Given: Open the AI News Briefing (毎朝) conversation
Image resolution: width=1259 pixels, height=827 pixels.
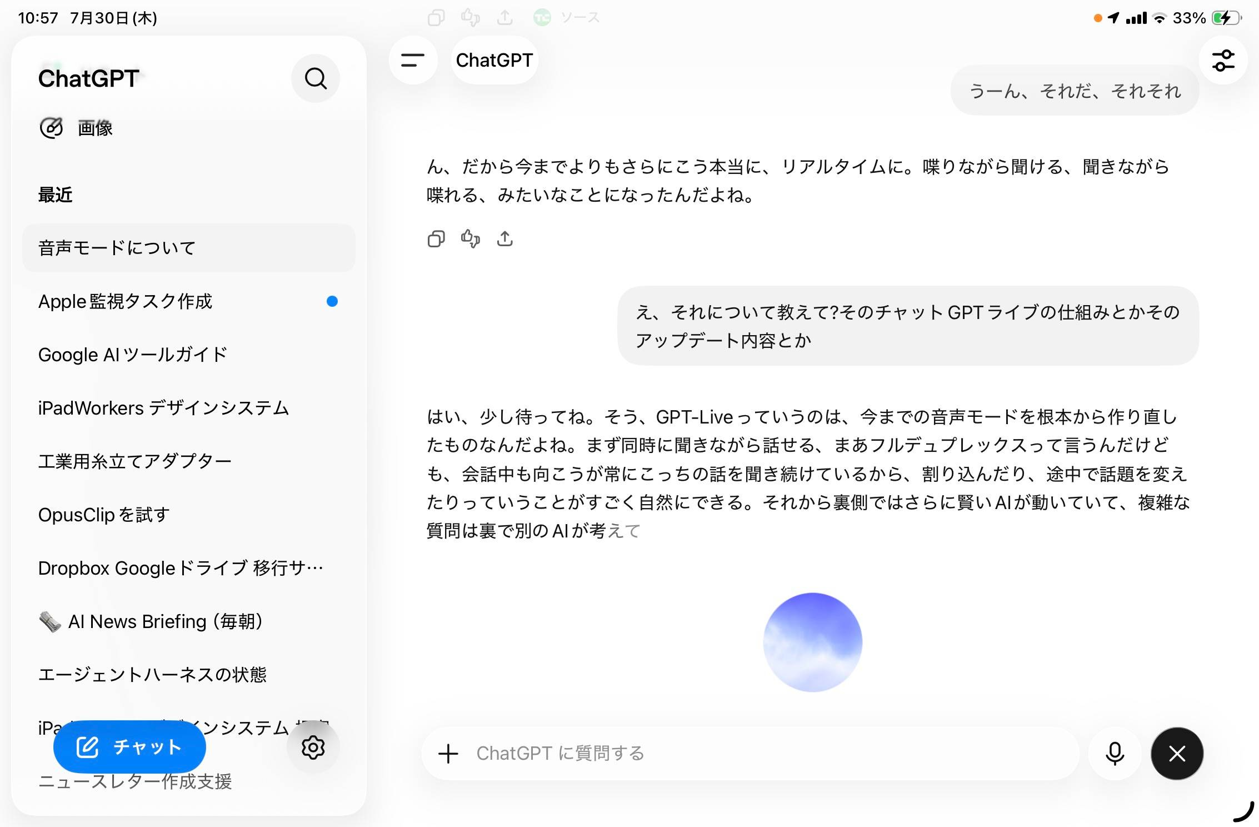Looking at the screenshot, I should (x=188, y=621).
